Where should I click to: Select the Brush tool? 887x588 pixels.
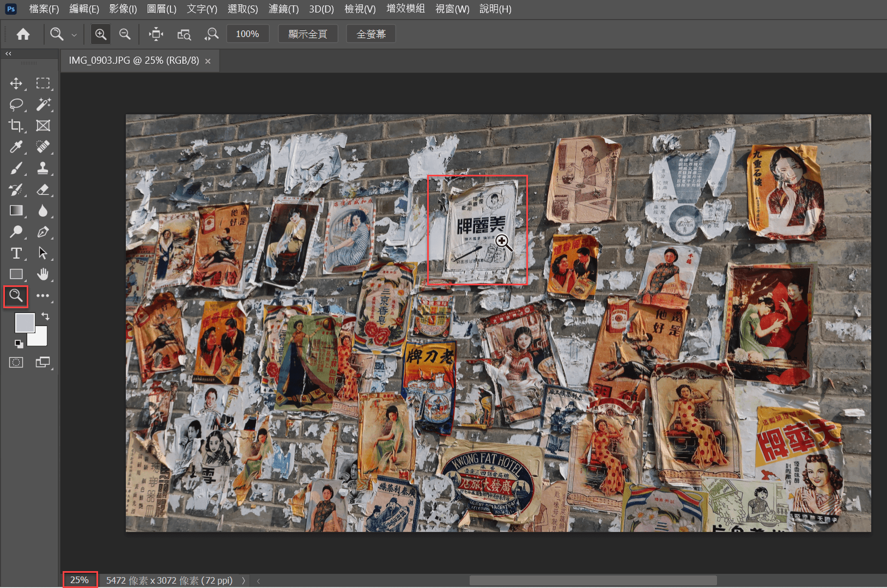coord(16,168)
